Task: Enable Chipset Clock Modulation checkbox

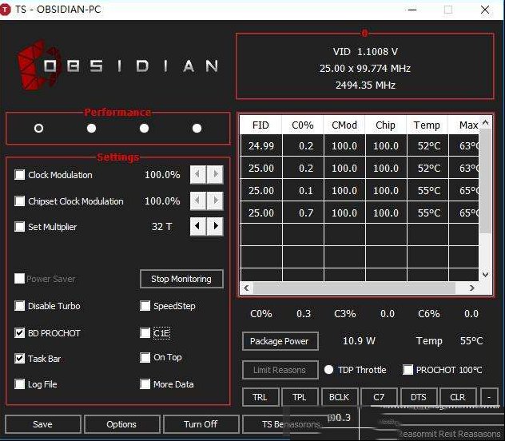Action: point(20,201)
